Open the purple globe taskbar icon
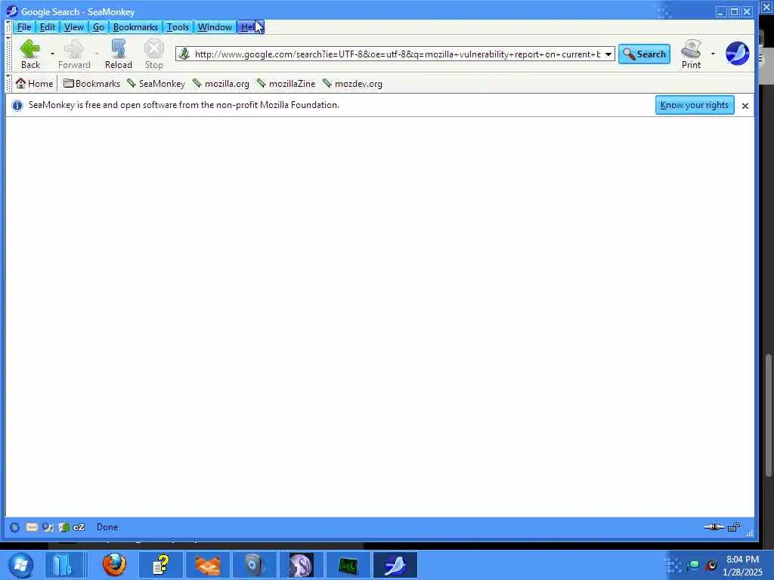 (302, 565)
